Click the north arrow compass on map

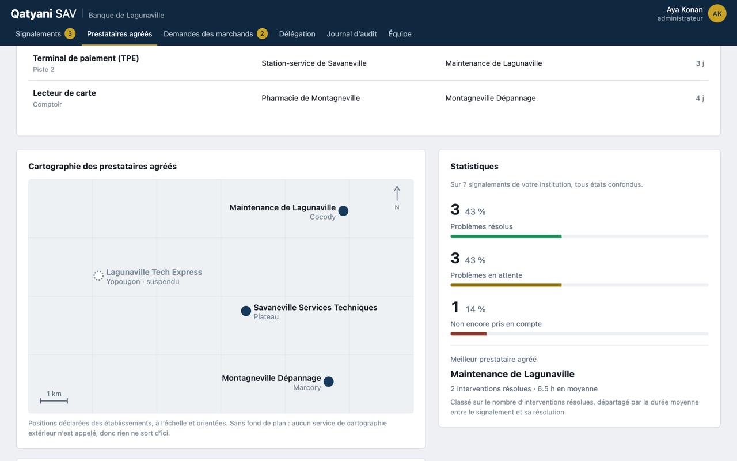pyautogui.click(x=397, y=198)
